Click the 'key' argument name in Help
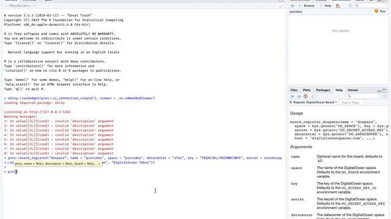The width and height of the screenshot is (391, 219). pyautogui.click(x=294, y=184)
